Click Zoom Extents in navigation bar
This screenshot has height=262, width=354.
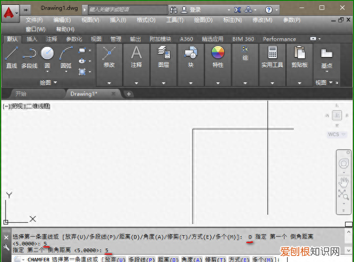(x=343, y=194)
